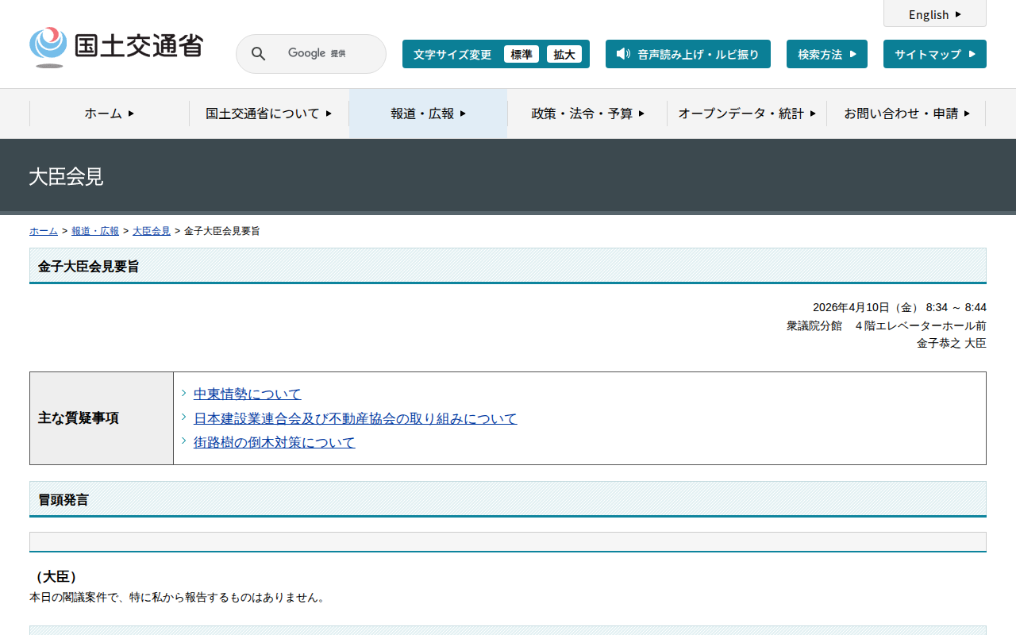Click chevron beside 日本建設業連合会 link
The image size is (1016, 635).
tap(184, 417)
